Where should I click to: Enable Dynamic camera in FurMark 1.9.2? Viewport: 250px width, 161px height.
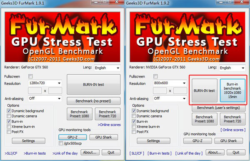(134, 116)
